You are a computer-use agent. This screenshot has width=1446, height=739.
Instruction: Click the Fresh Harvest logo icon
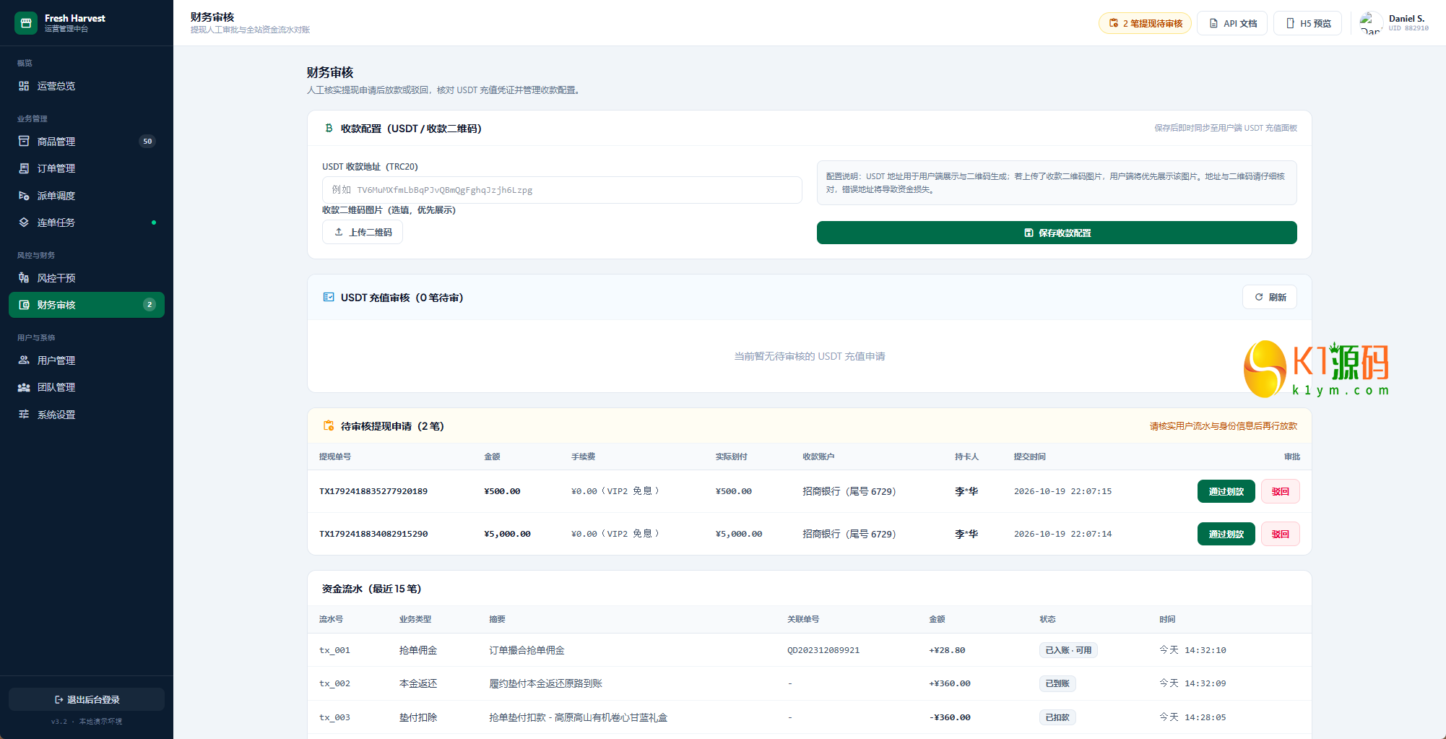(26, 23)
